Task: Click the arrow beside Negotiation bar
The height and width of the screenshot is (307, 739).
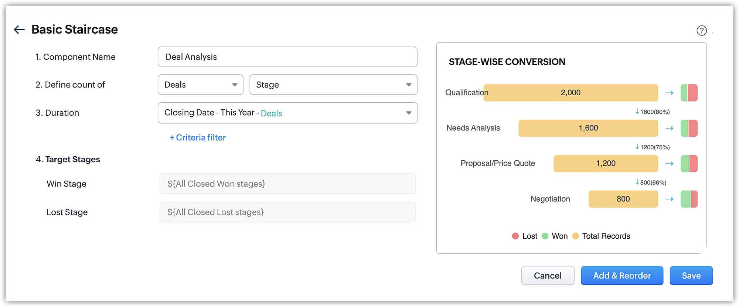Action: [669, 199]
